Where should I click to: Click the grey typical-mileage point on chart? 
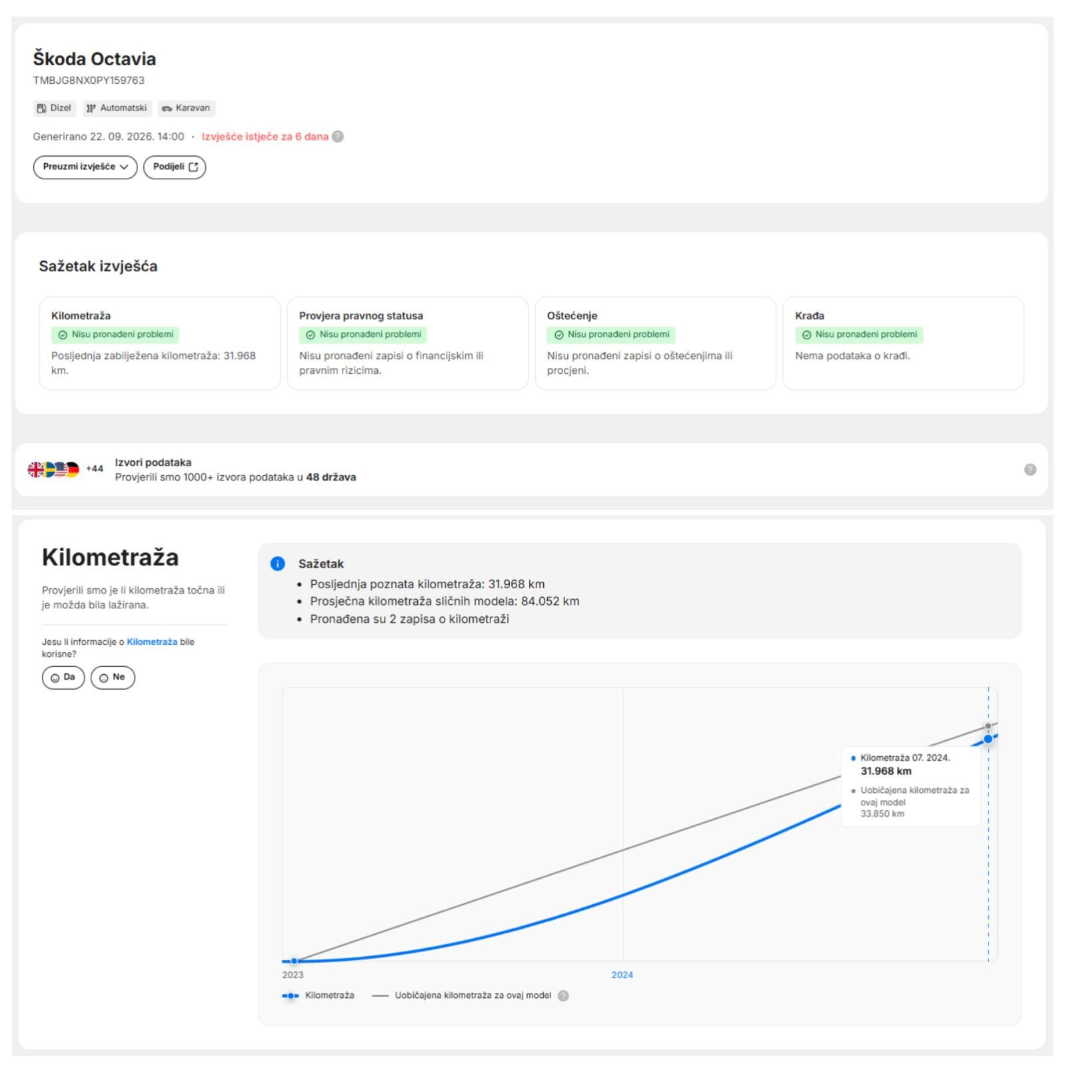pyautogui.click(x=988, y=726)
